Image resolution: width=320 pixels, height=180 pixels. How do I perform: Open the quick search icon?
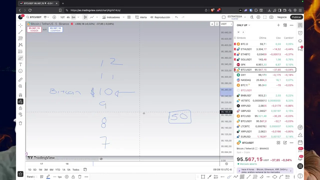(x=252, y=17)
